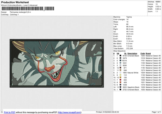Click 'Wilcom EmbroideryStudio – Level 3 Advanced' subtitle
Screen dimensions: 162x114
tap(19, 5)
